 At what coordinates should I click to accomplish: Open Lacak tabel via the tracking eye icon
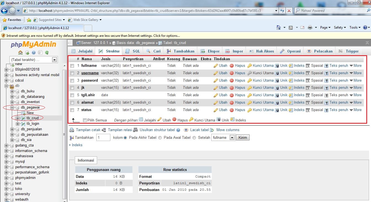(186, 130)
